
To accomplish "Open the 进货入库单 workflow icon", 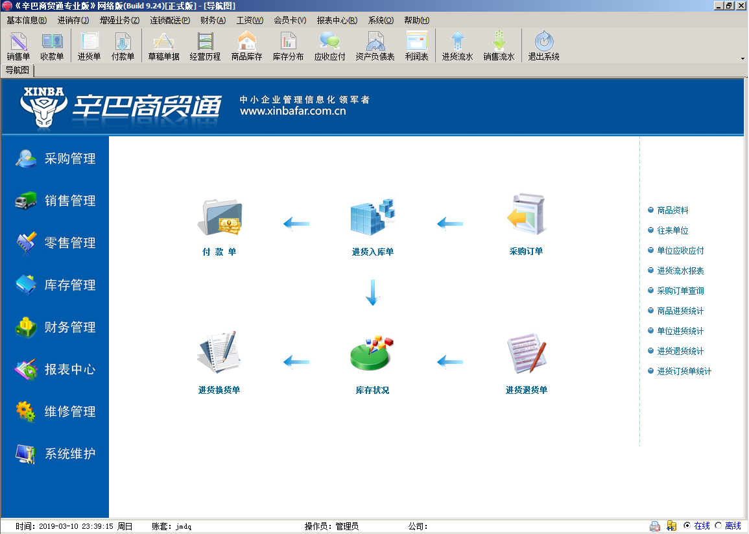I will click(x=372, y=219).
